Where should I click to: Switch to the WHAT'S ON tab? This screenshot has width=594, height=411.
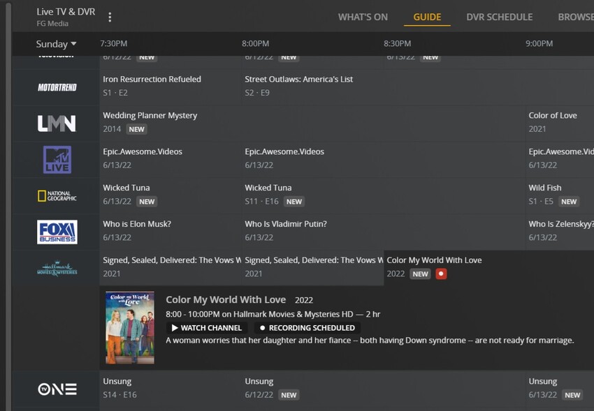[363, 17]
